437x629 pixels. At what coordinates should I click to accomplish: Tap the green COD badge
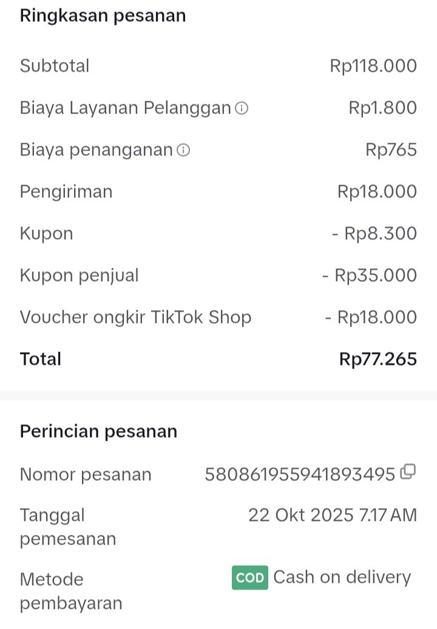249,577
